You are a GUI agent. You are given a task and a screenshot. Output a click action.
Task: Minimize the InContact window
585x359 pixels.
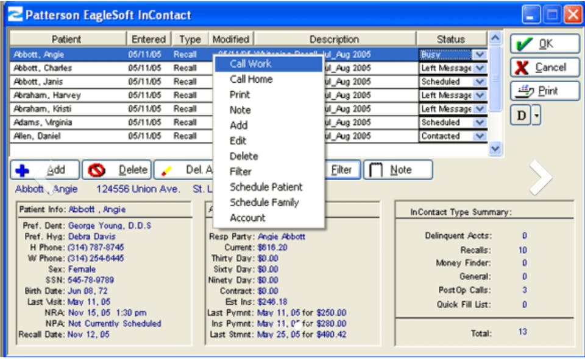click(x=531, y=15)
